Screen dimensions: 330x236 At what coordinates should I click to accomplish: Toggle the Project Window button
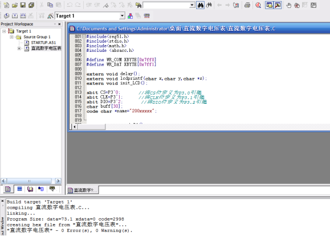tap(269, 5)
